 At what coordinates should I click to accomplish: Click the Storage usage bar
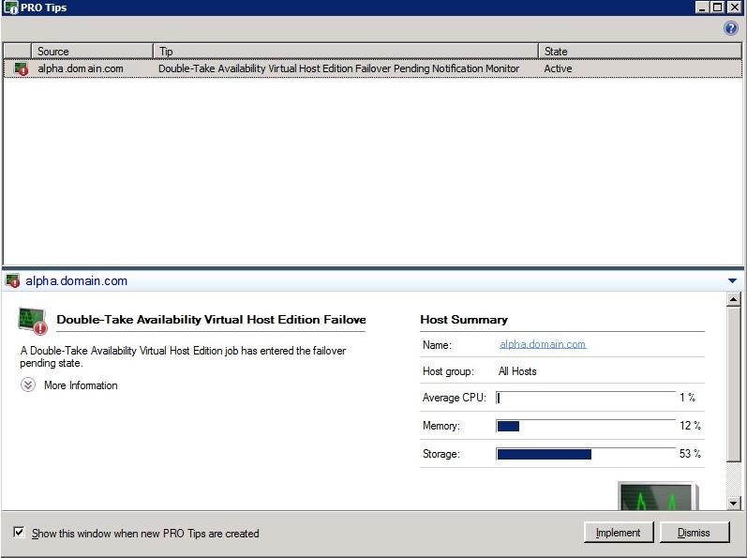pos(586,454)
